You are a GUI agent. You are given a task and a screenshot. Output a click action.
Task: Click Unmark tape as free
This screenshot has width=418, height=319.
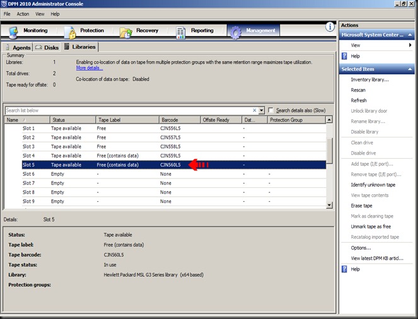tap(371, 226)
